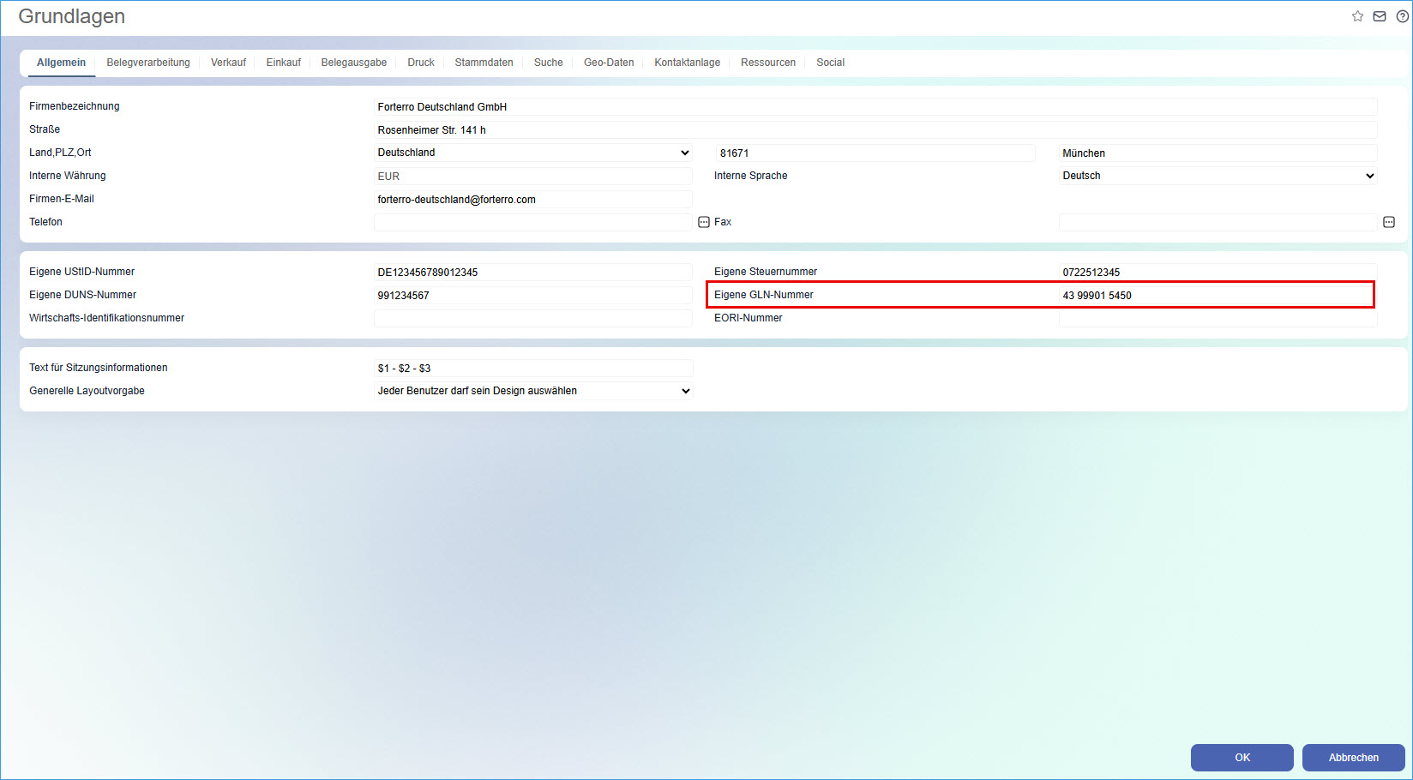Expand the Deutschland country dropdown
The image size is (1413, 780).
point(533,153)
